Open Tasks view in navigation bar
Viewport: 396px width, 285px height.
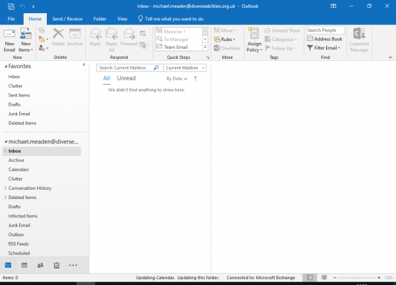57,265
